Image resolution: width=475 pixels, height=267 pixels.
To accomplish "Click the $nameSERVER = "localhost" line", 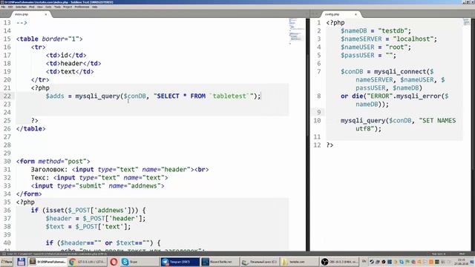I will (x=389, y=39).
